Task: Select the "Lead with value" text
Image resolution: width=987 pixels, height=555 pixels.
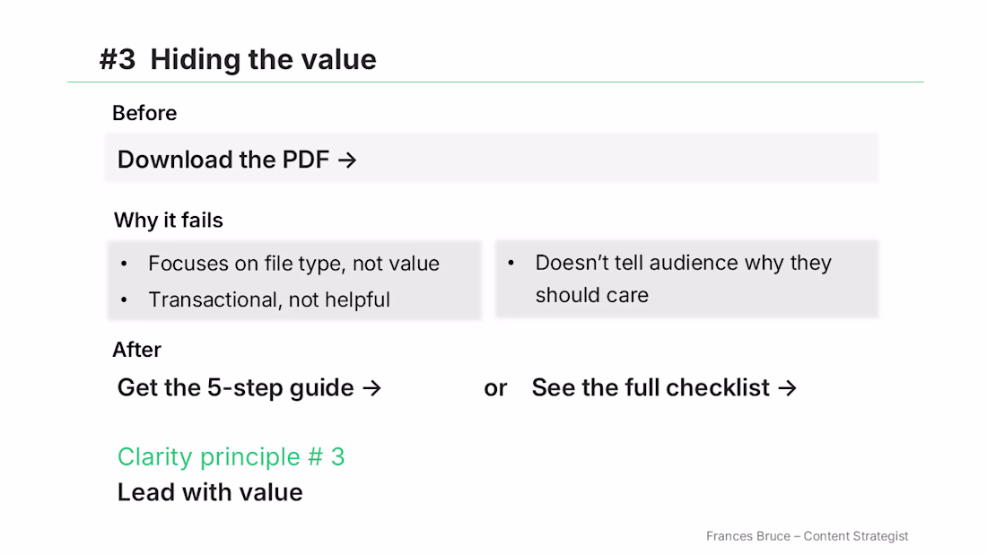Action: 210,492
